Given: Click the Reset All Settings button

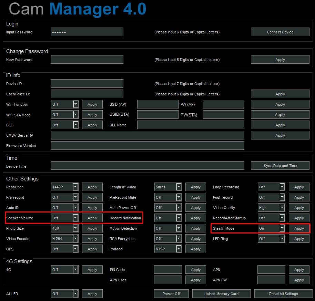Looking at the screenshot, I should [x=283, y=293].
